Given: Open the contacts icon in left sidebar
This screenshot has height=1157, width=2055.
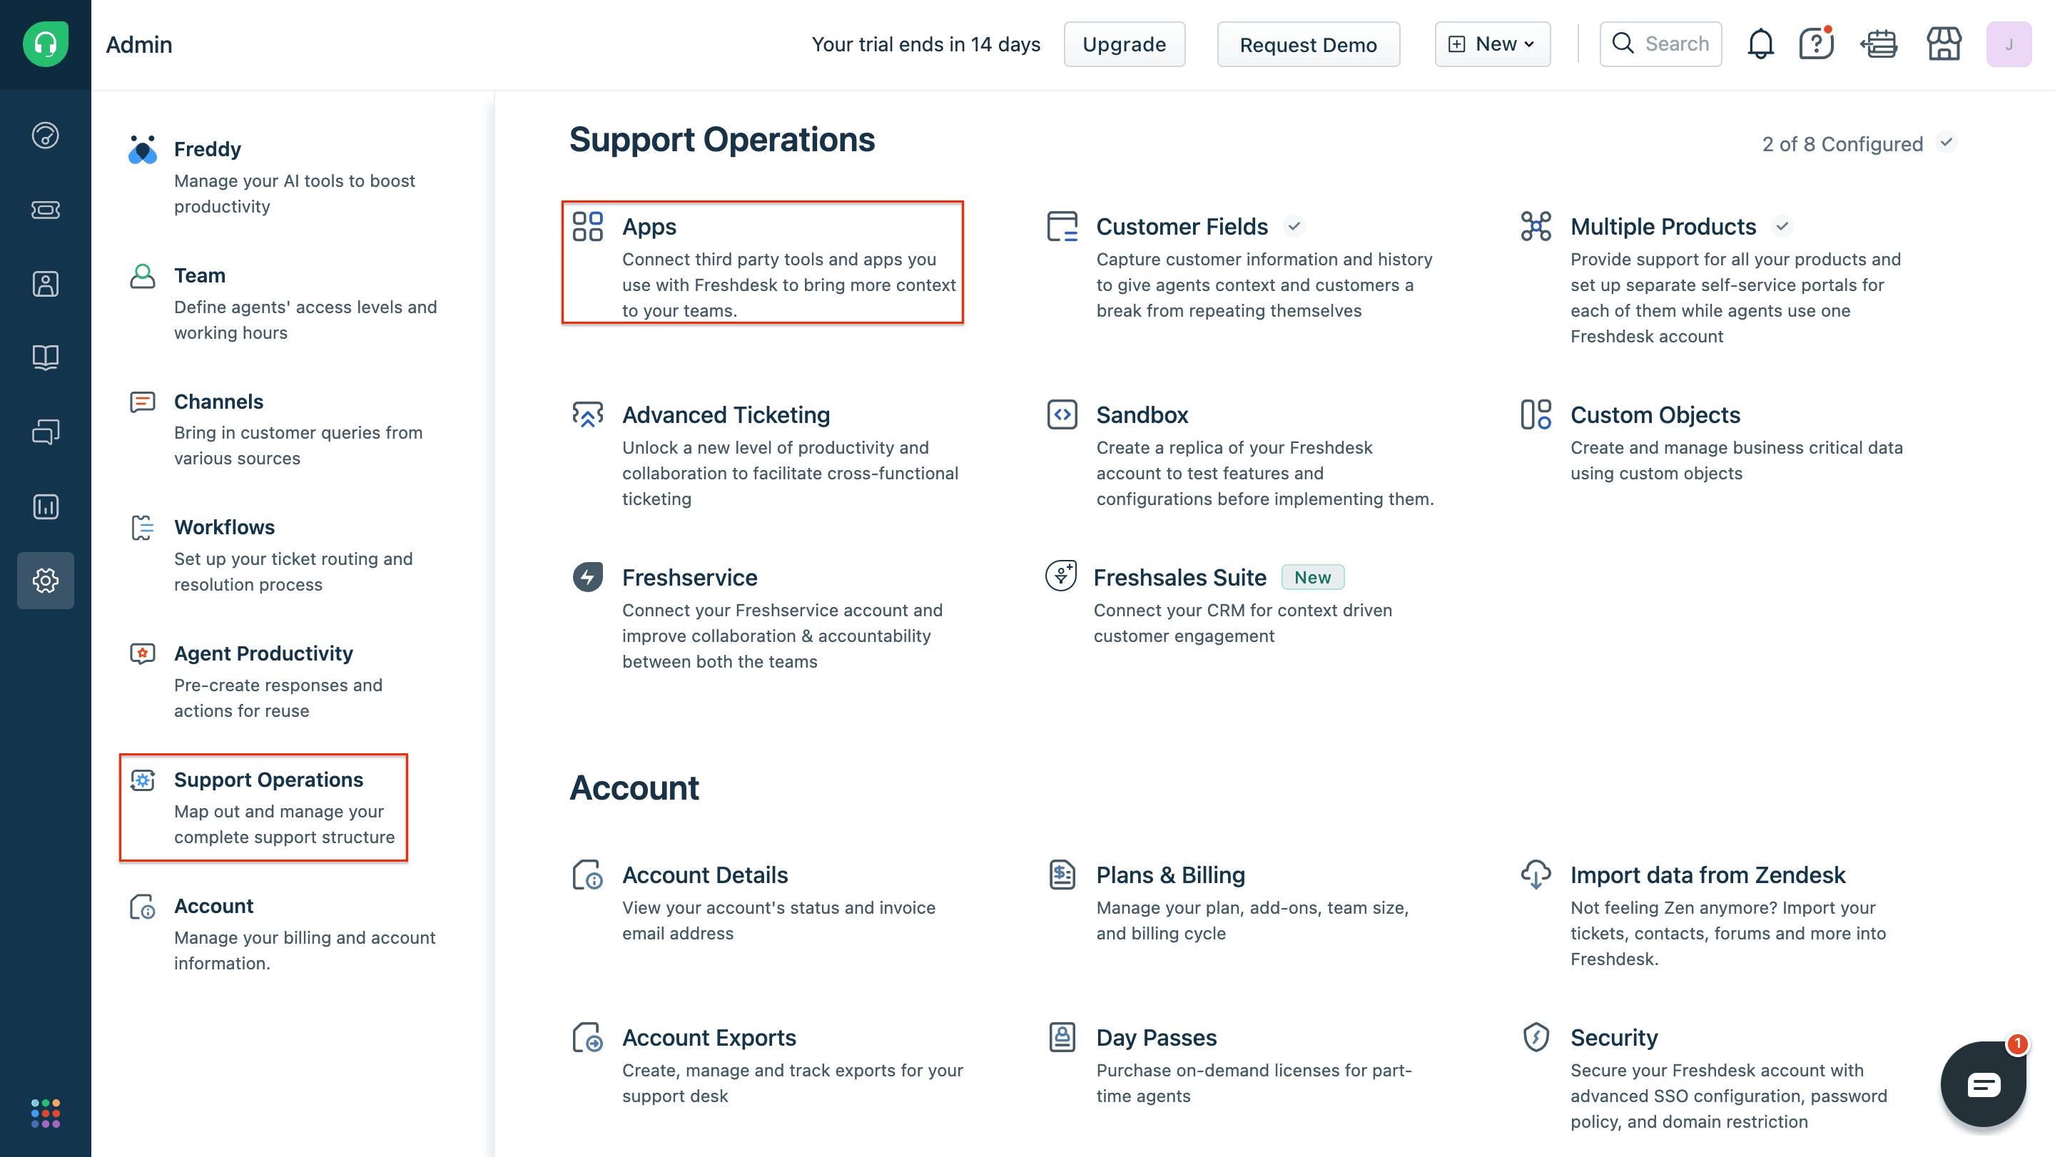Looking at the screenshot, I should (x=46, y=284).
